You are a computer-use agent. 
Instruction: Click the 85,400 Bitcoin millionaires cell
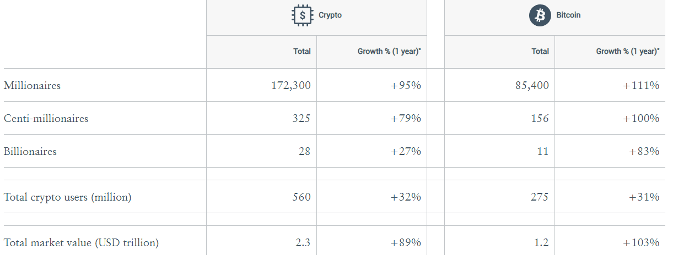532,86
